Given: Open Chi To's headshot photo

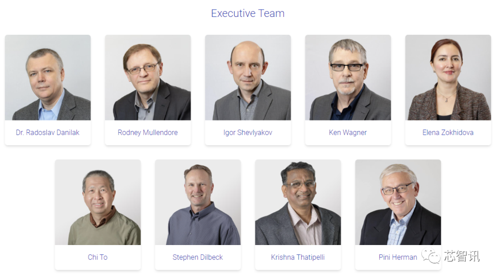Looking at the screenshot, I should click(x=98, y=202).
